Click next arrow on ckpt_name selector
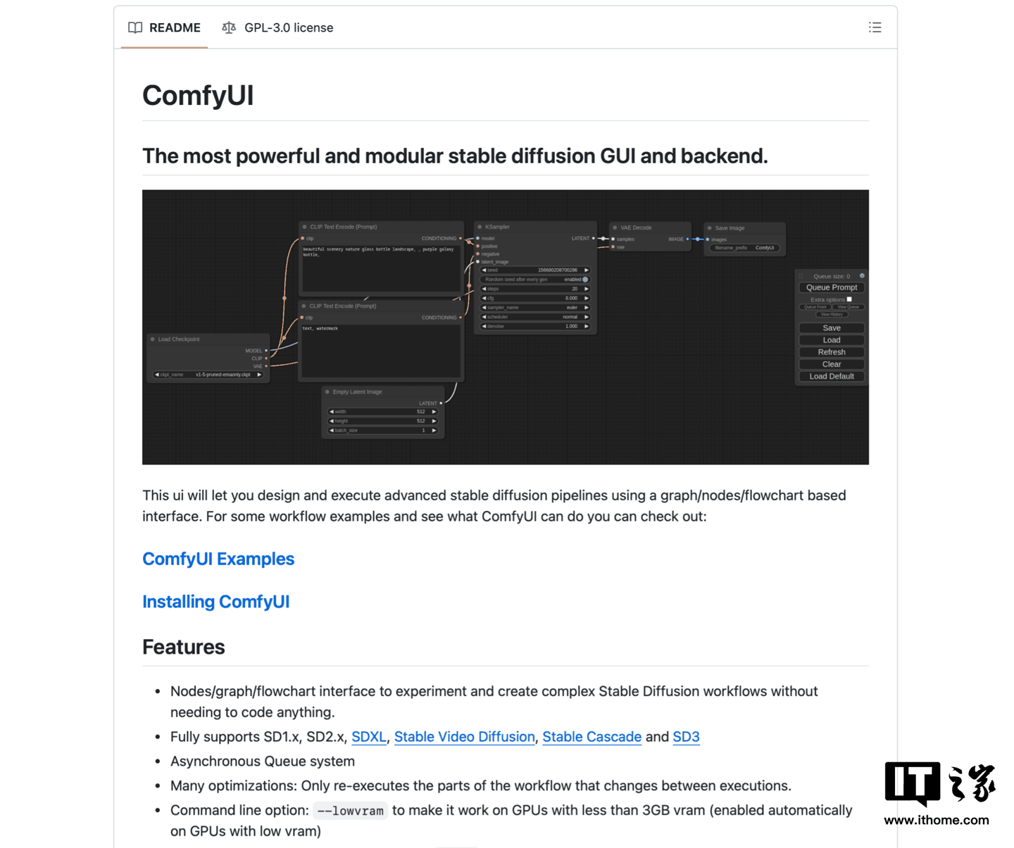 click(x=259, y=374)
